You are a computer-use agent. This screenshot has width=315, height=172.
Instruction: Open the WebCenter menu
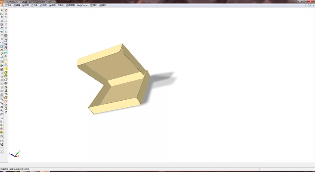tap(82, 5)
